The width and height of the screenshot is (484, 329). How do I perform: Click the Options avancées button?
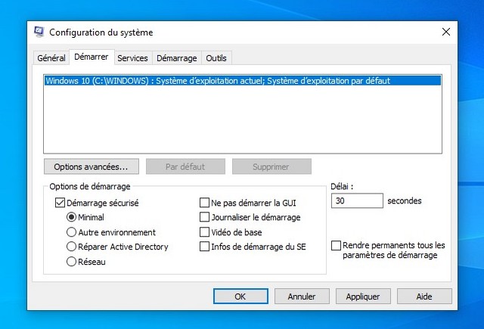pyautogui.click(x=91, y=166)
